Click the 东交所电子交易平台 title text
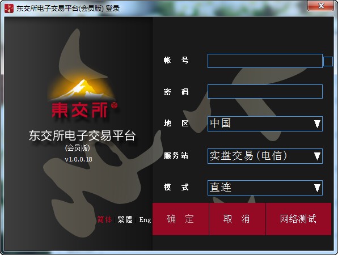This screenshot has width=338, height=255. pyautogui.click(x=82, y=135)
